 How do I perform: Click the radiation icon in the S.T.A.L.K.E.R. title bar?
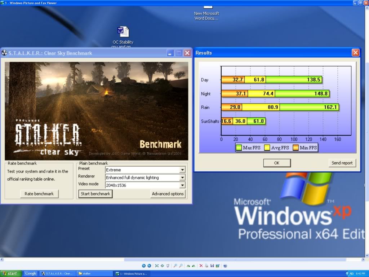point(4,53)
